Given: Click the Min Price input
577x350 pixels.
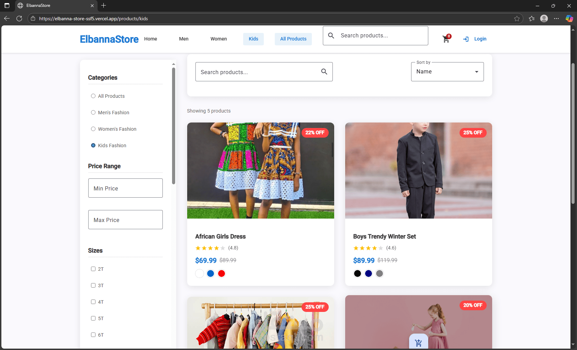Looking at the screenshot, I should (x=125, y=188).
